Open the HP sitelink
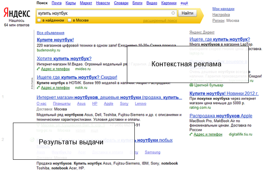Viewport: 265px width, 171px height. 95,103
